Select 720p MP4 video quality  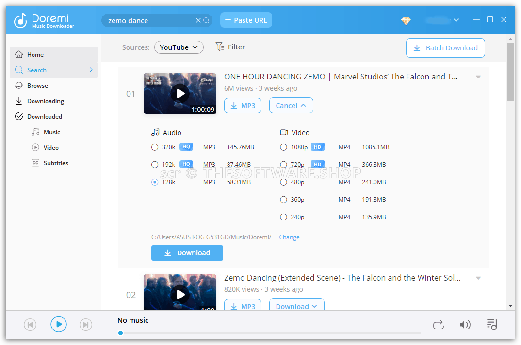[283, 164]
